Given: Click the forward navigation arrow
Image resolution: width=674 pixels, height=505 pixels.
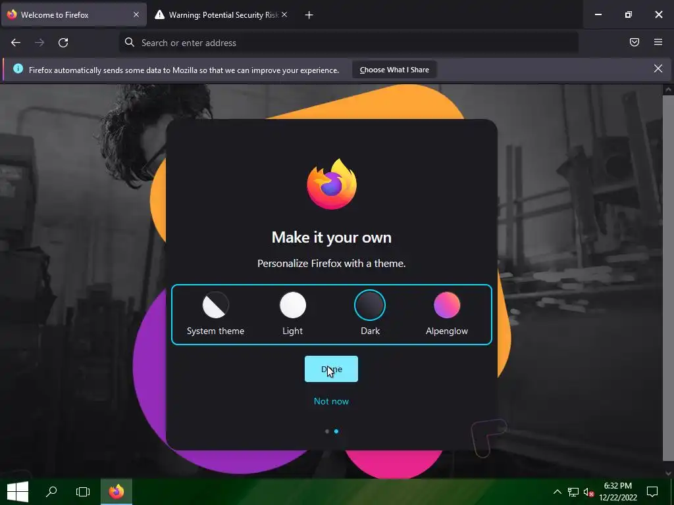Looking at the screenshot, I should click(x=39, y=43).
